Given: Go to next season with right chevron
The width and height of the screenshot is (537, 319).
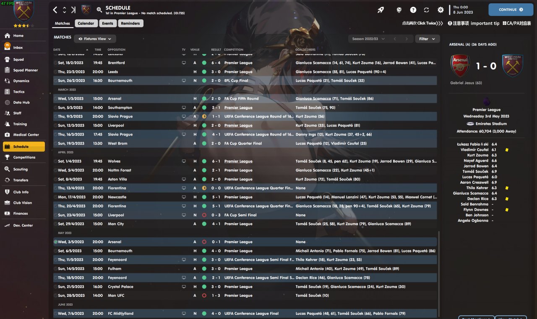Looking at the screenshot, I should [x=406, y=39].
